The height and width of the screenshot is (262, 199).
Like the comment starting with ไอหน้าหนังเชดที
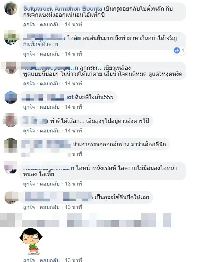pos(29,184)
